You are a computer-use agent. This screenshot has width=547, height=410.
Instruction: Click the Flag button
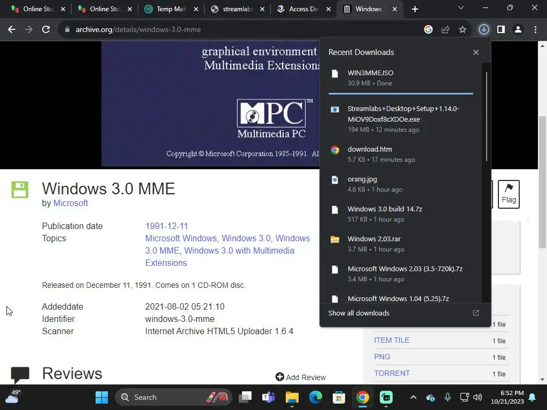coord(509,194)
